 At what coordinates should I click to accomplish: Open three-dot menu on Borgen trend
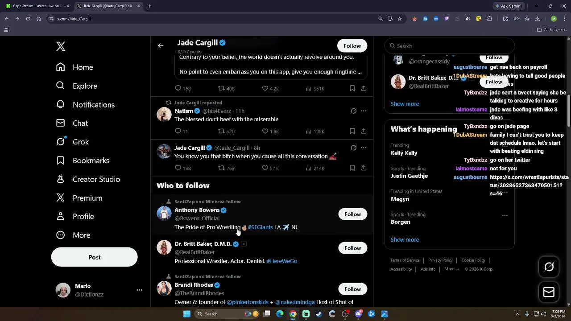(x=505, y=215)
